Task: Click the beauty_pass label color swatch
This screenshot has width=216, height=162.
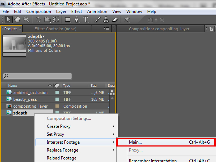Action: 57,99
